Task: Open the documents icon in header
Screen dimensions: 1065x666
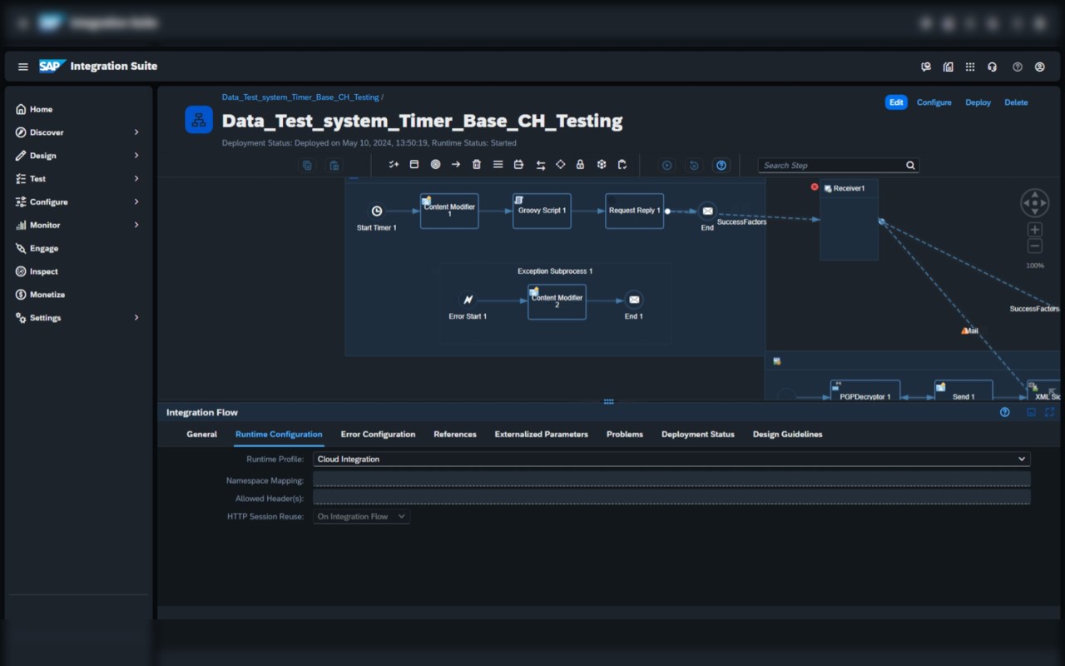Action: (x=949, y=67)
